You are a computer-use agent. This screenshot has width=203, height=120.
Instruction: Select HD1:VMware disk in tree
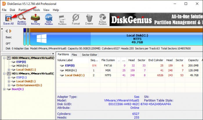click(33, 74)
